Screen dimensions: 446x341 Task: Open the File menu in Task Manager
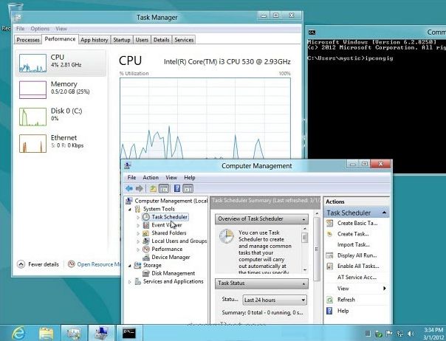20,29
